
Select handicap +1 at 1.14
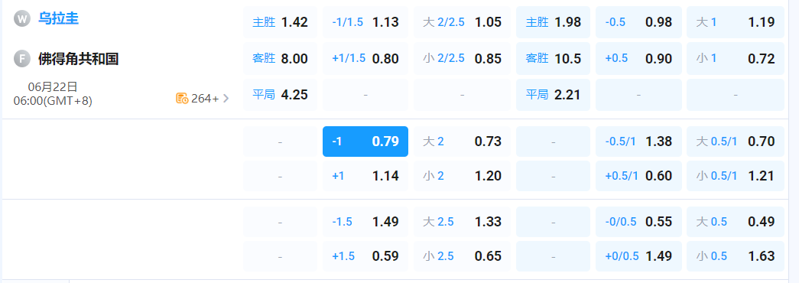365,176
